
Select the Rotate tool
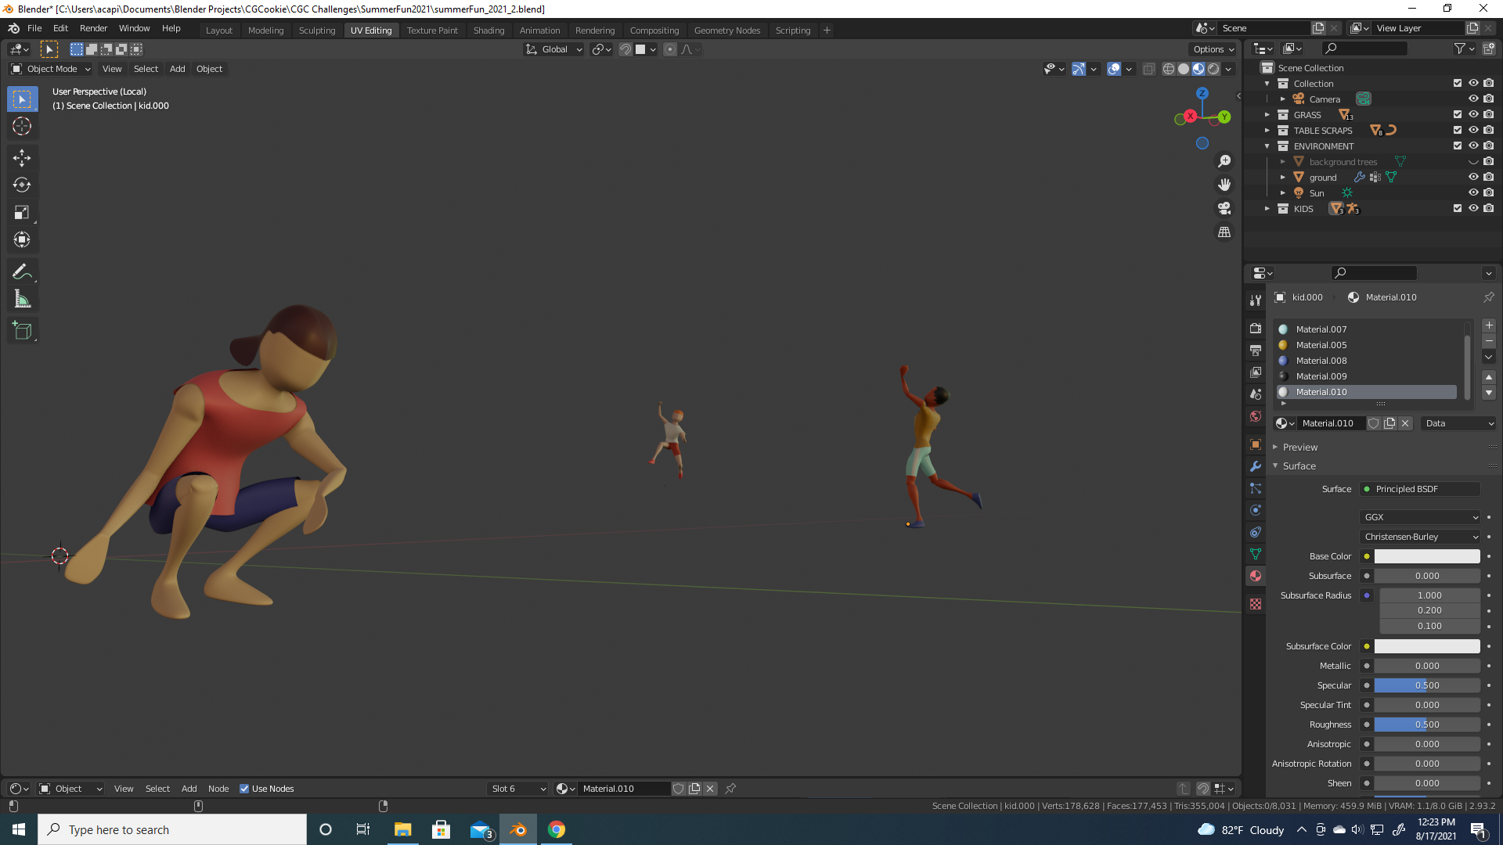point(22,185)
